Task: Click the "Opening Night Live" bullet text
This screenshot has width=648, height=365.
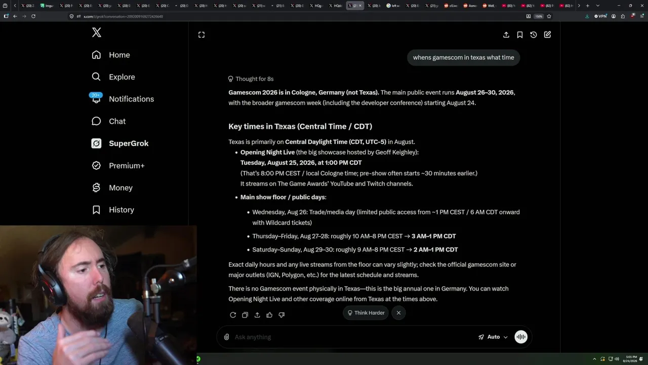Action: point(267,153)
